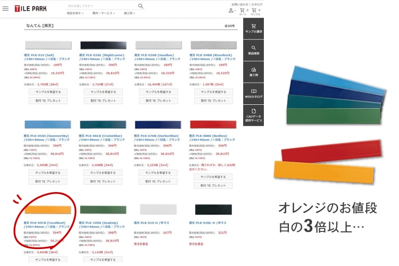Open PLK-01S-H half-size white tile thumbnail
The width and height of the screenshot is (399, 266).
point(158,209)
